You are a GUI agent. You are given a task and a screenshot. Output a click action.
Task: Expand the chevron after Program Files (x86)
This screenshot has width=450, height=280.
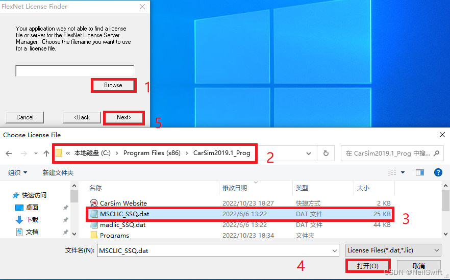tap(187, 153)
